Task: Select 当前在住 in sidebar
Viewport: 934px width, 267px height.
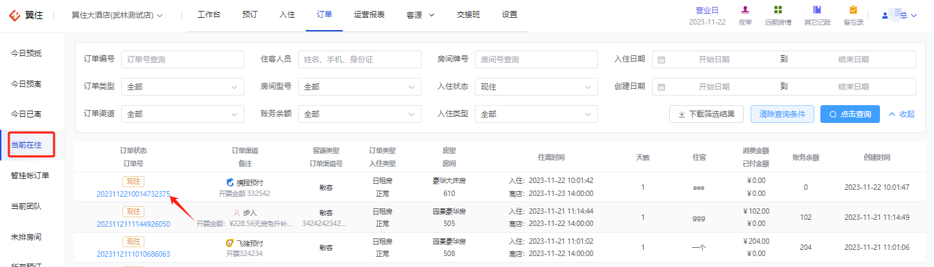Action: tap(26, 145)
